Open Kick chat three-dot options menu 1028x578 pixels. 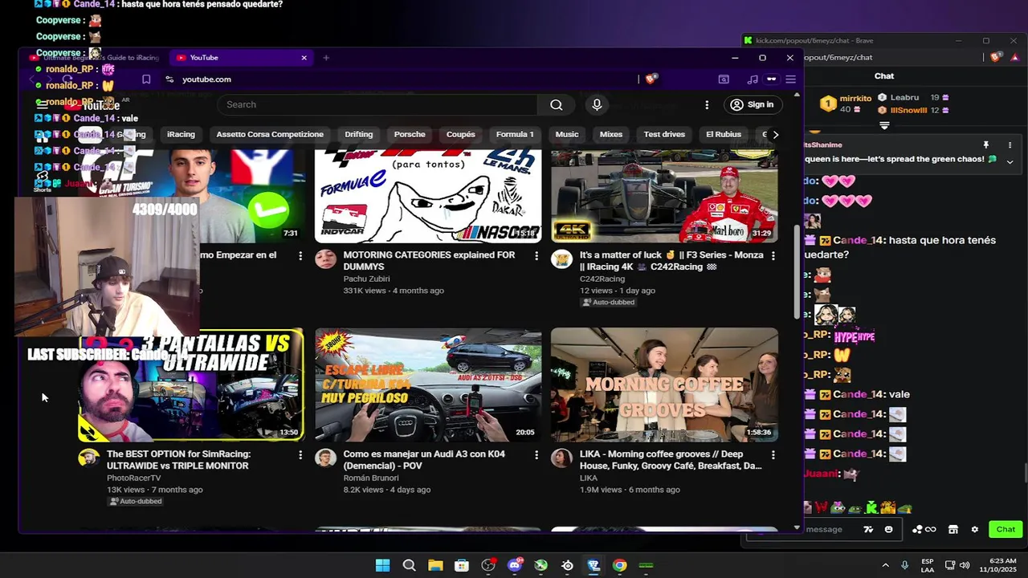pyautogui.click(x=1010, y=145)
